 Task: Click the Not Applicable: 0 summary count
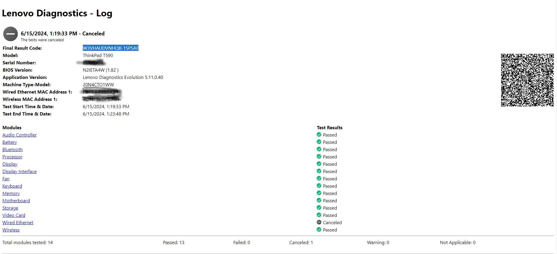click(458, 242)
